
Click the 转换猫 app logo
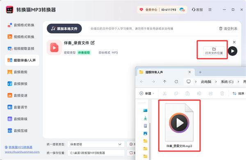[x=9, y=10]
